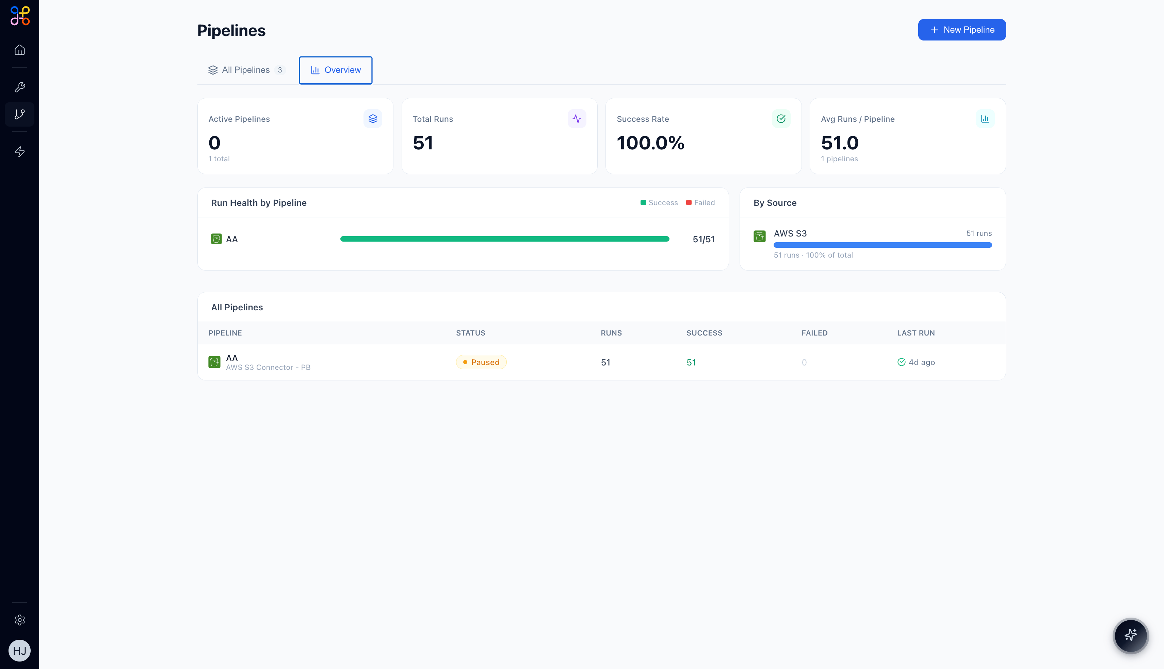Select the Overview tab
1164x669 pixels.
coord(336,70)
